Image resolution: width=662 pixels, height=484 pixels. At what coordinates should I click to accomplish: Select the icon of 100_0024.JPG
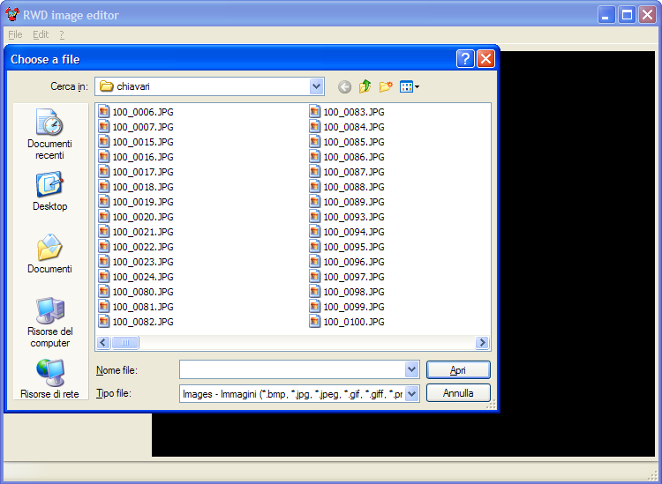(x=104, y=277)
